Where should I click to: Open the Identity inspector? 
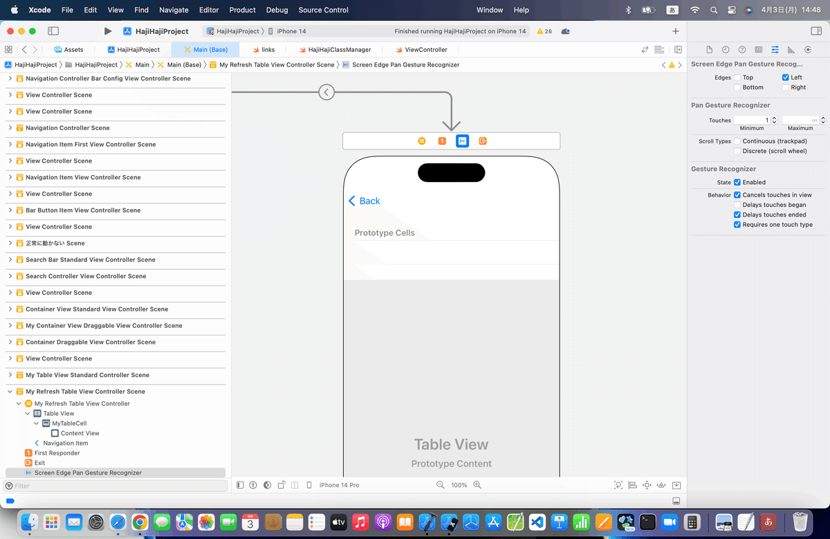[759, 50]
